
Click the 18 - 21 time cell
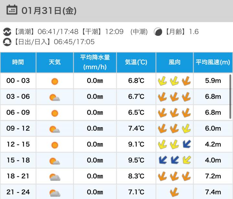click(x=18, y=176)
